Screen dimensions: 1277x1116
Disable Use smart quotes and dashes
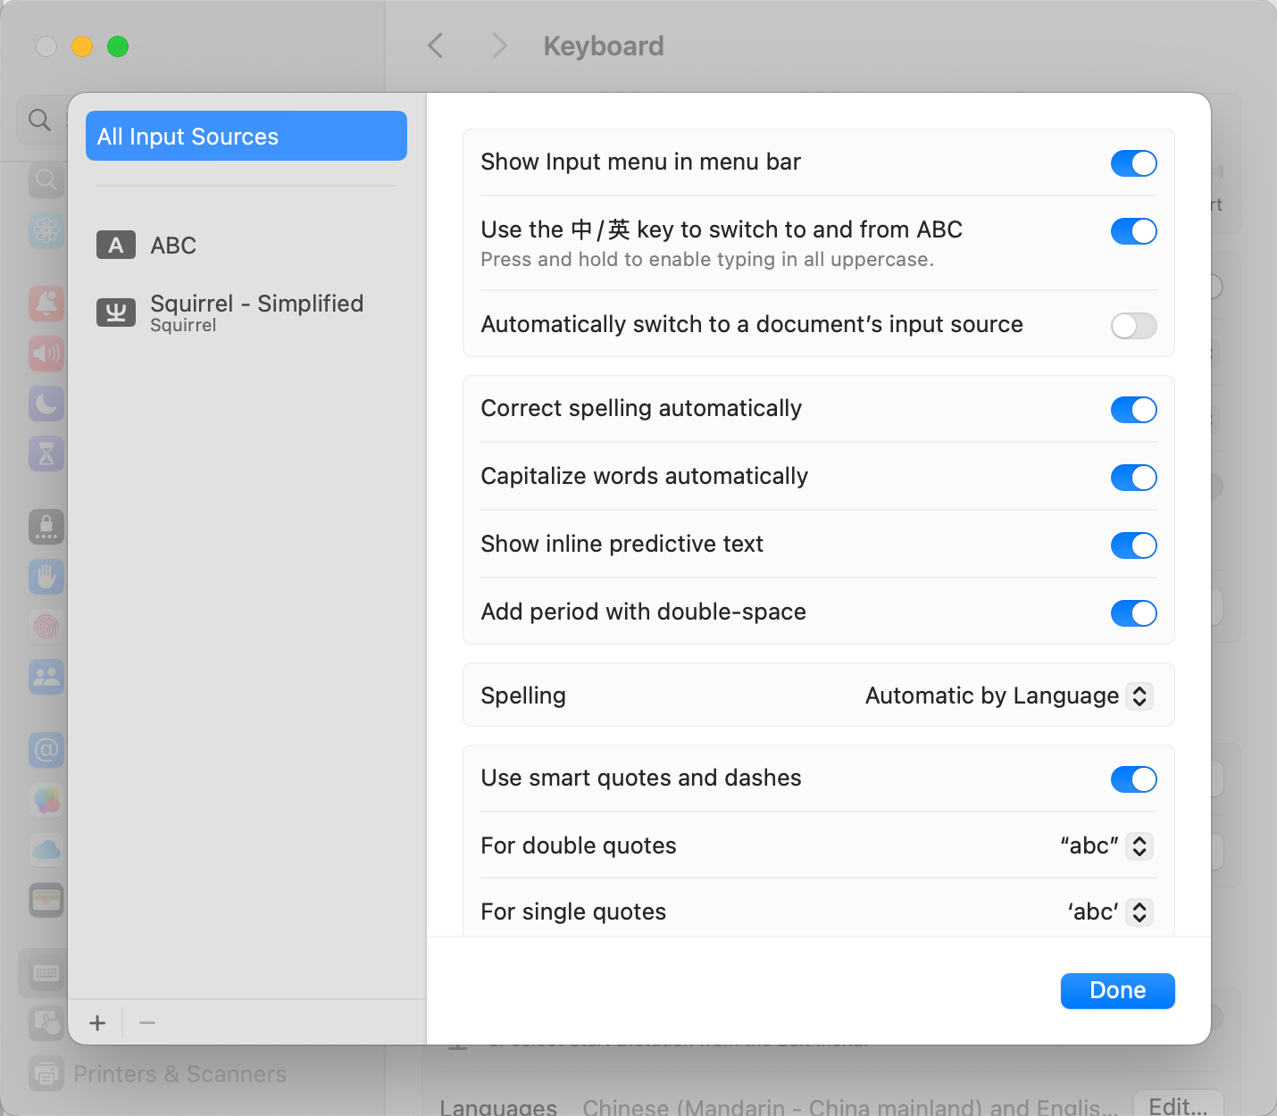[1133, 779]
